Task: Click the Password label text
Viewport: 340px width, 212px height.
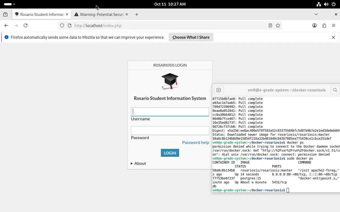Action: pyautogui.click(x=140, y=138)
